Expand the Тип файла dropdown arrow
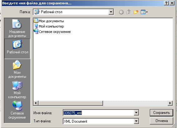Screen dimensions: 177x128 pos(136,121)
